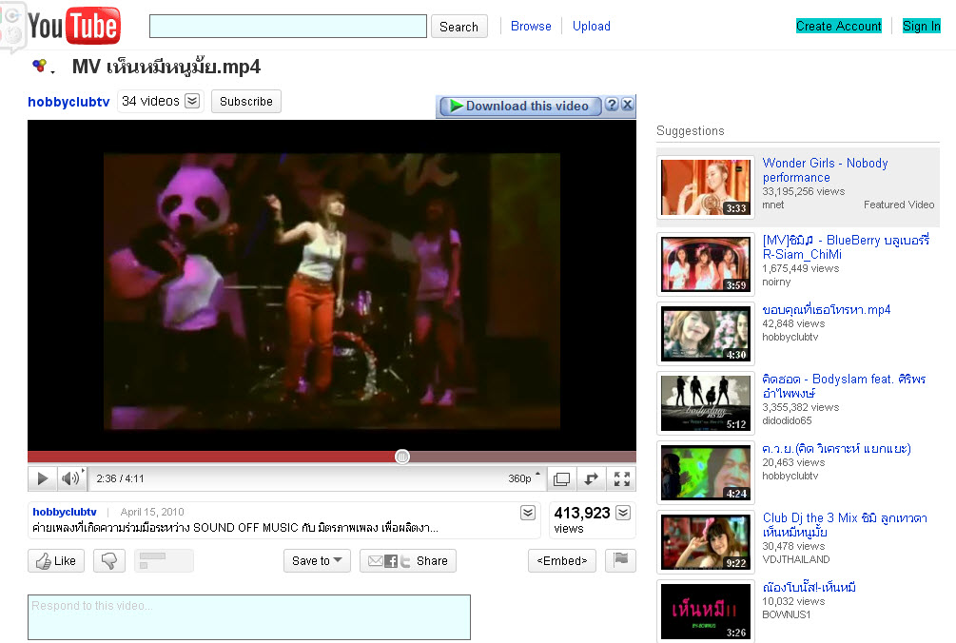Dislike the video with thumbs down

pos(109,561)
